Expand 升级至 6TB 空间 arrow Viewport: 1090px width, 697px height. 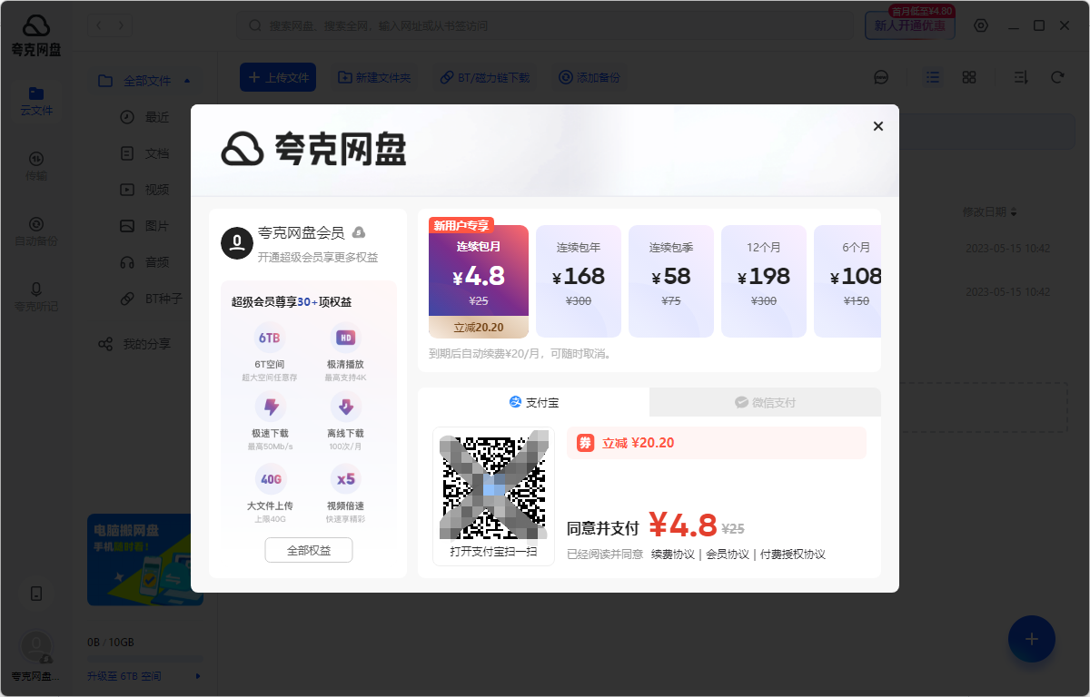pyautogui.click(x=198, y=676)
